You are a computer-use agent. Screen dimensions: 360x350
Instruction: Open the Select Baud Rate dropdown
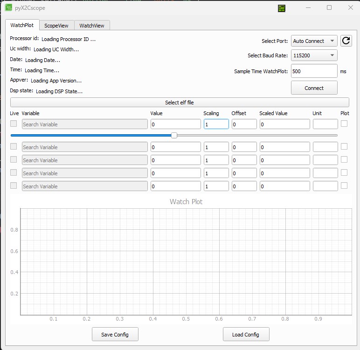[x=314, y=55]
